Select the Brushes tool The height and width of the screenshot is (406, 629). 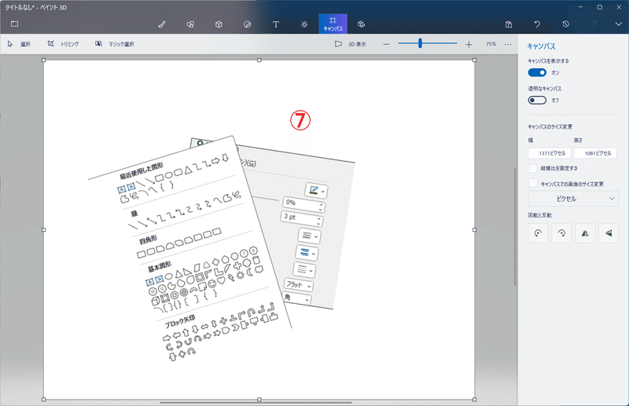pos(162,24)
